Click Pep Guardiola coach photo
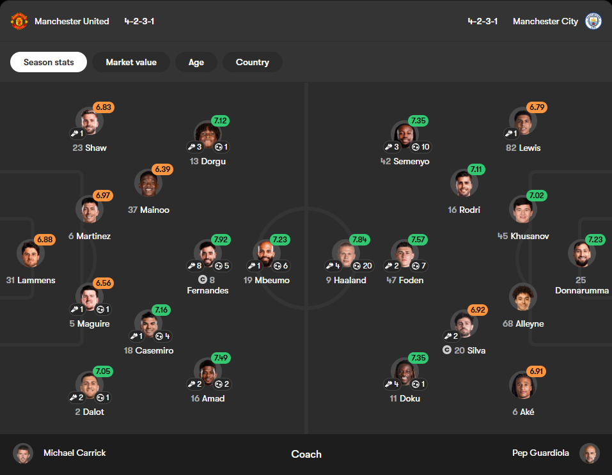This screenshot has height=475, width=612. coord(590,453)
